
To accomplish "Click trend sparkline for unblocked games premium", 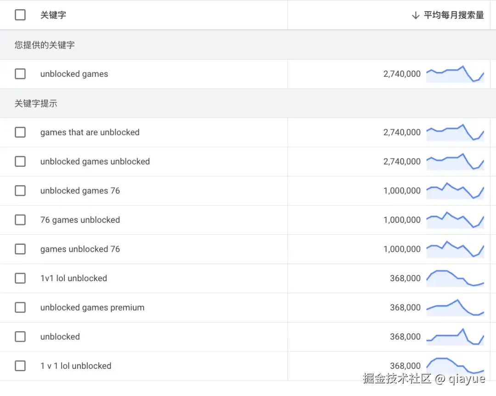I will click(455, 307).
